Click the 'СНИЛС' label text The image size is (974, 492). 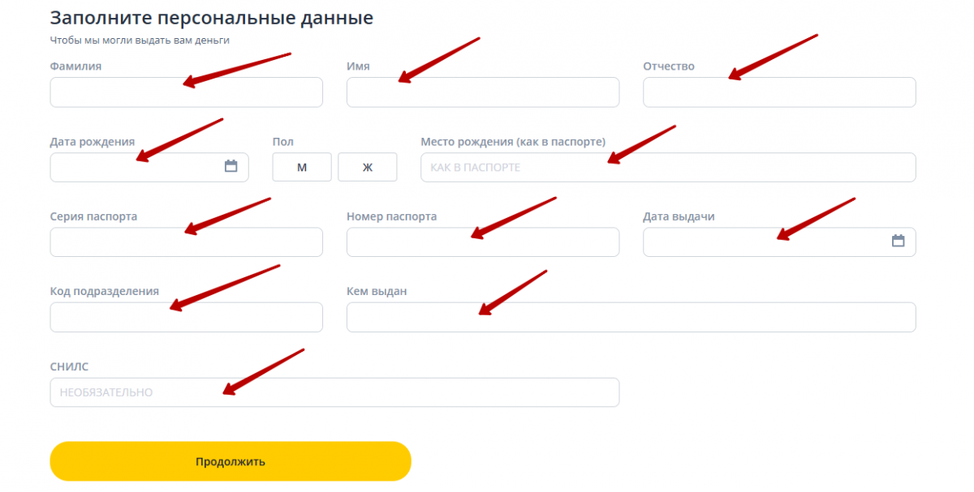tap(69, 366)
